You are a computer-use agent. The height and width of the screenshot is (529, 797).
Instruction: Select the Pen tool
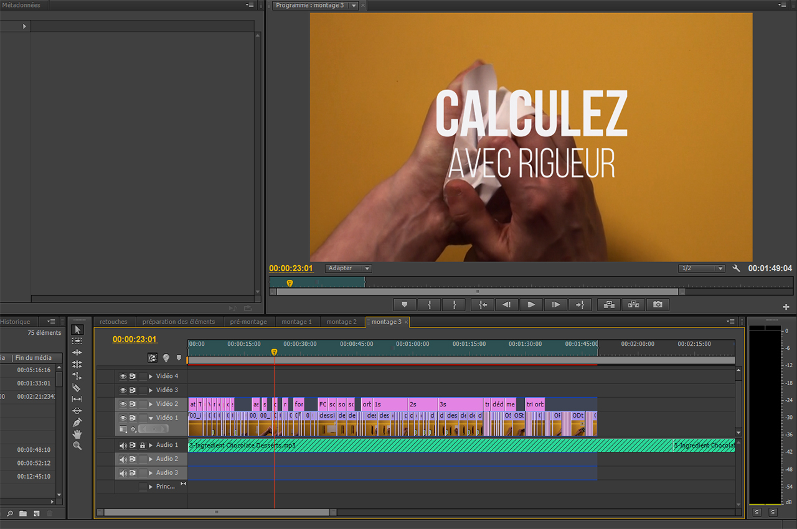point(77,423)
